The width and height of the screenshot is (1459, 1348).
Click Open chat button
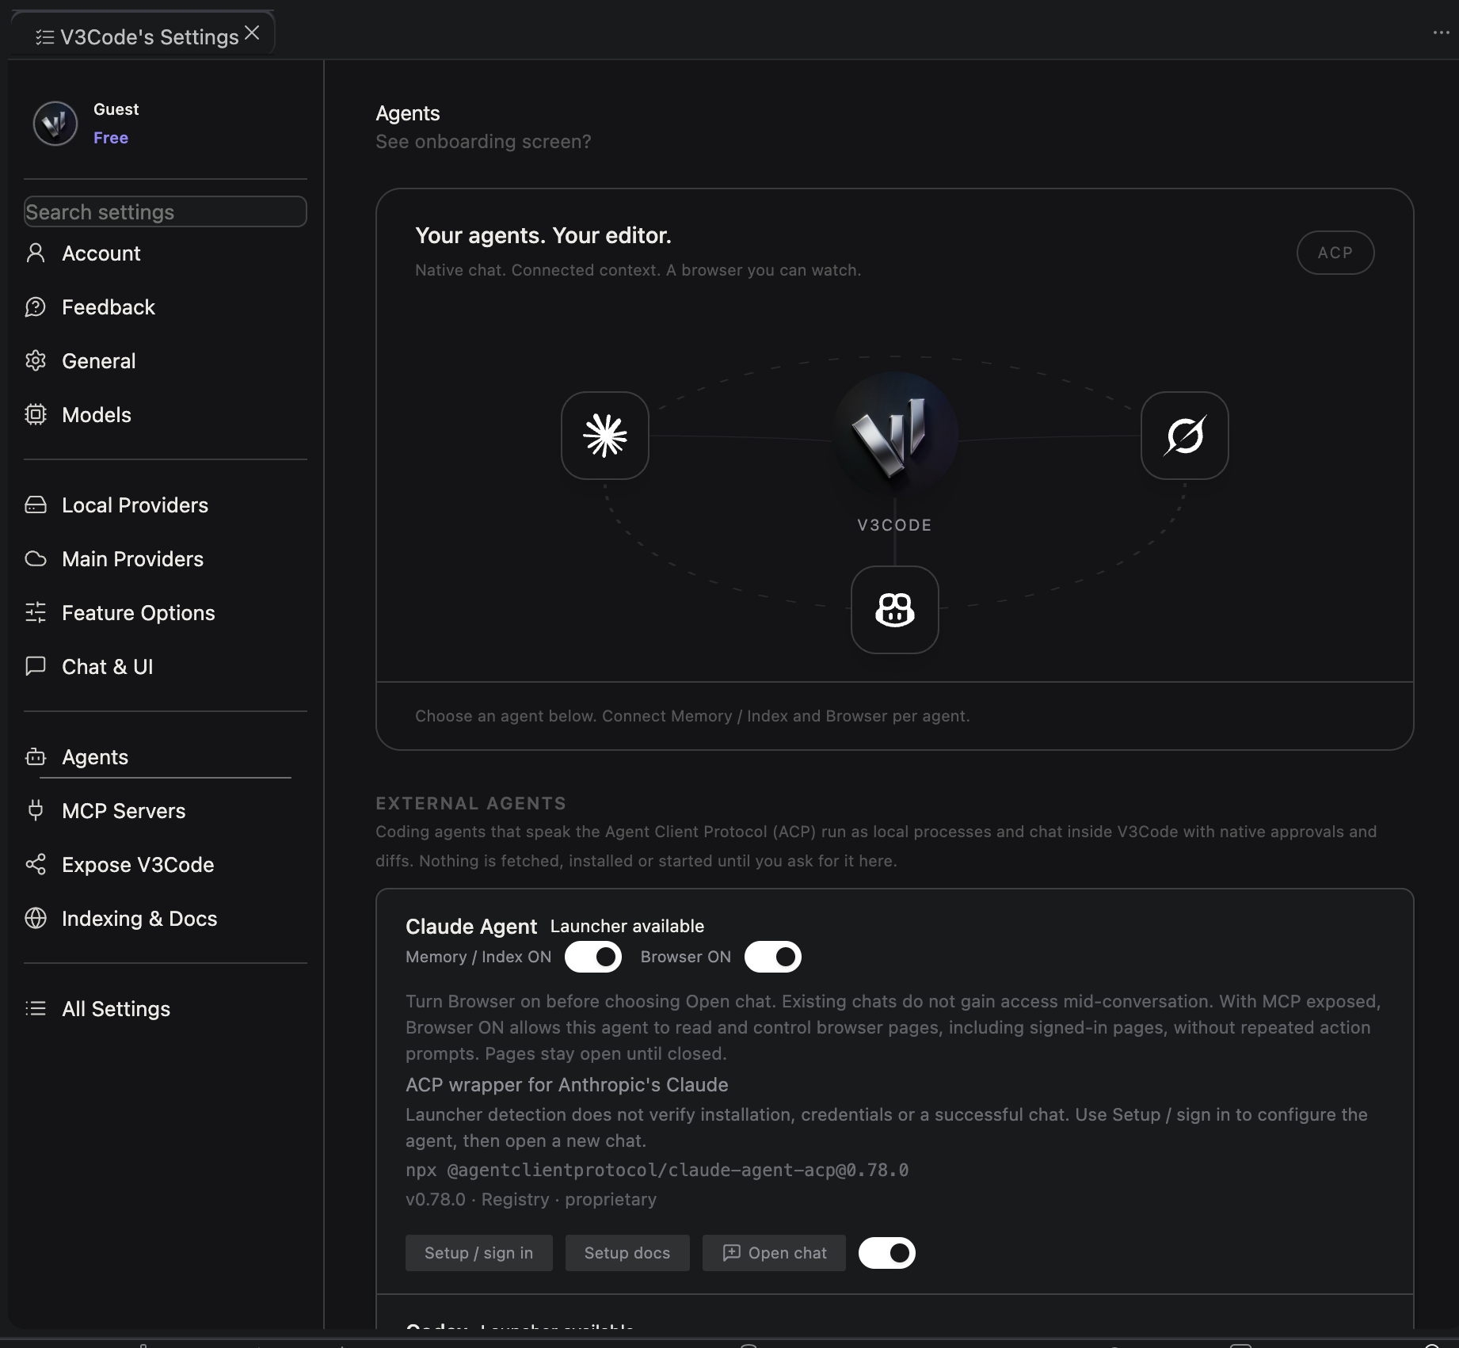tap(774, 1253)
